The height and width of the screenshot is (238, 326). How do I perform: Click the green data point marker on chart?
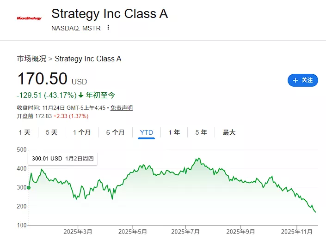(x=29, y=187)
